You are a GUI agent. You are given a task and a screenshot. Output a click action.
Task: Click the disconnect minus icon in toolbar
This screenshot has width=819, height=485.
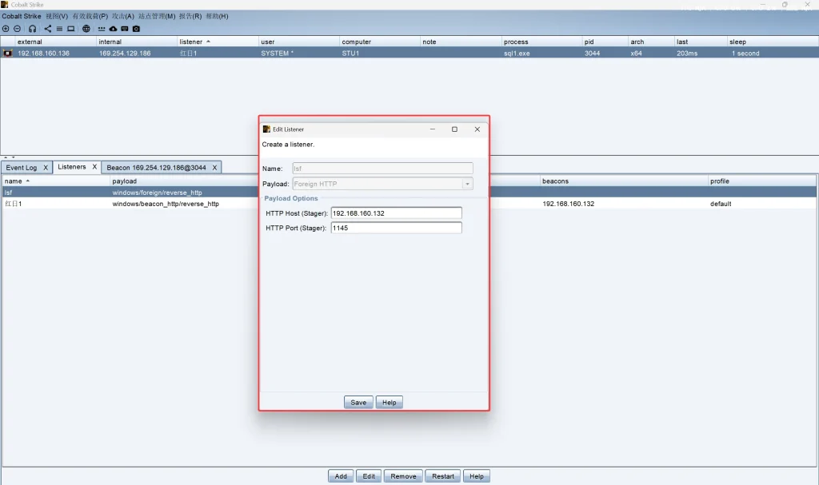point(18,29)
